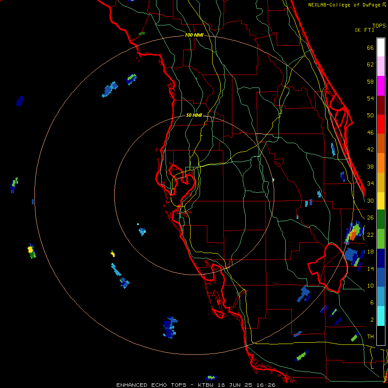Screen dimensions: 388x388
Task: Click the light pink 62 K FT legend swatch
Action: [x=381, y=66]
